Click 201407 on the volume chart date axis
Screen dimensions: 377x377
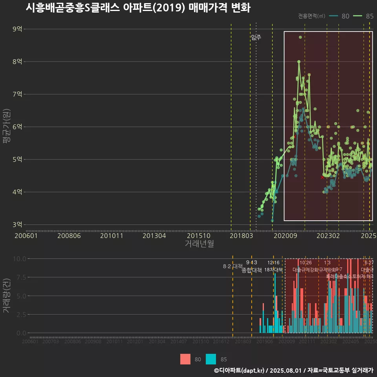click(179, 341)
